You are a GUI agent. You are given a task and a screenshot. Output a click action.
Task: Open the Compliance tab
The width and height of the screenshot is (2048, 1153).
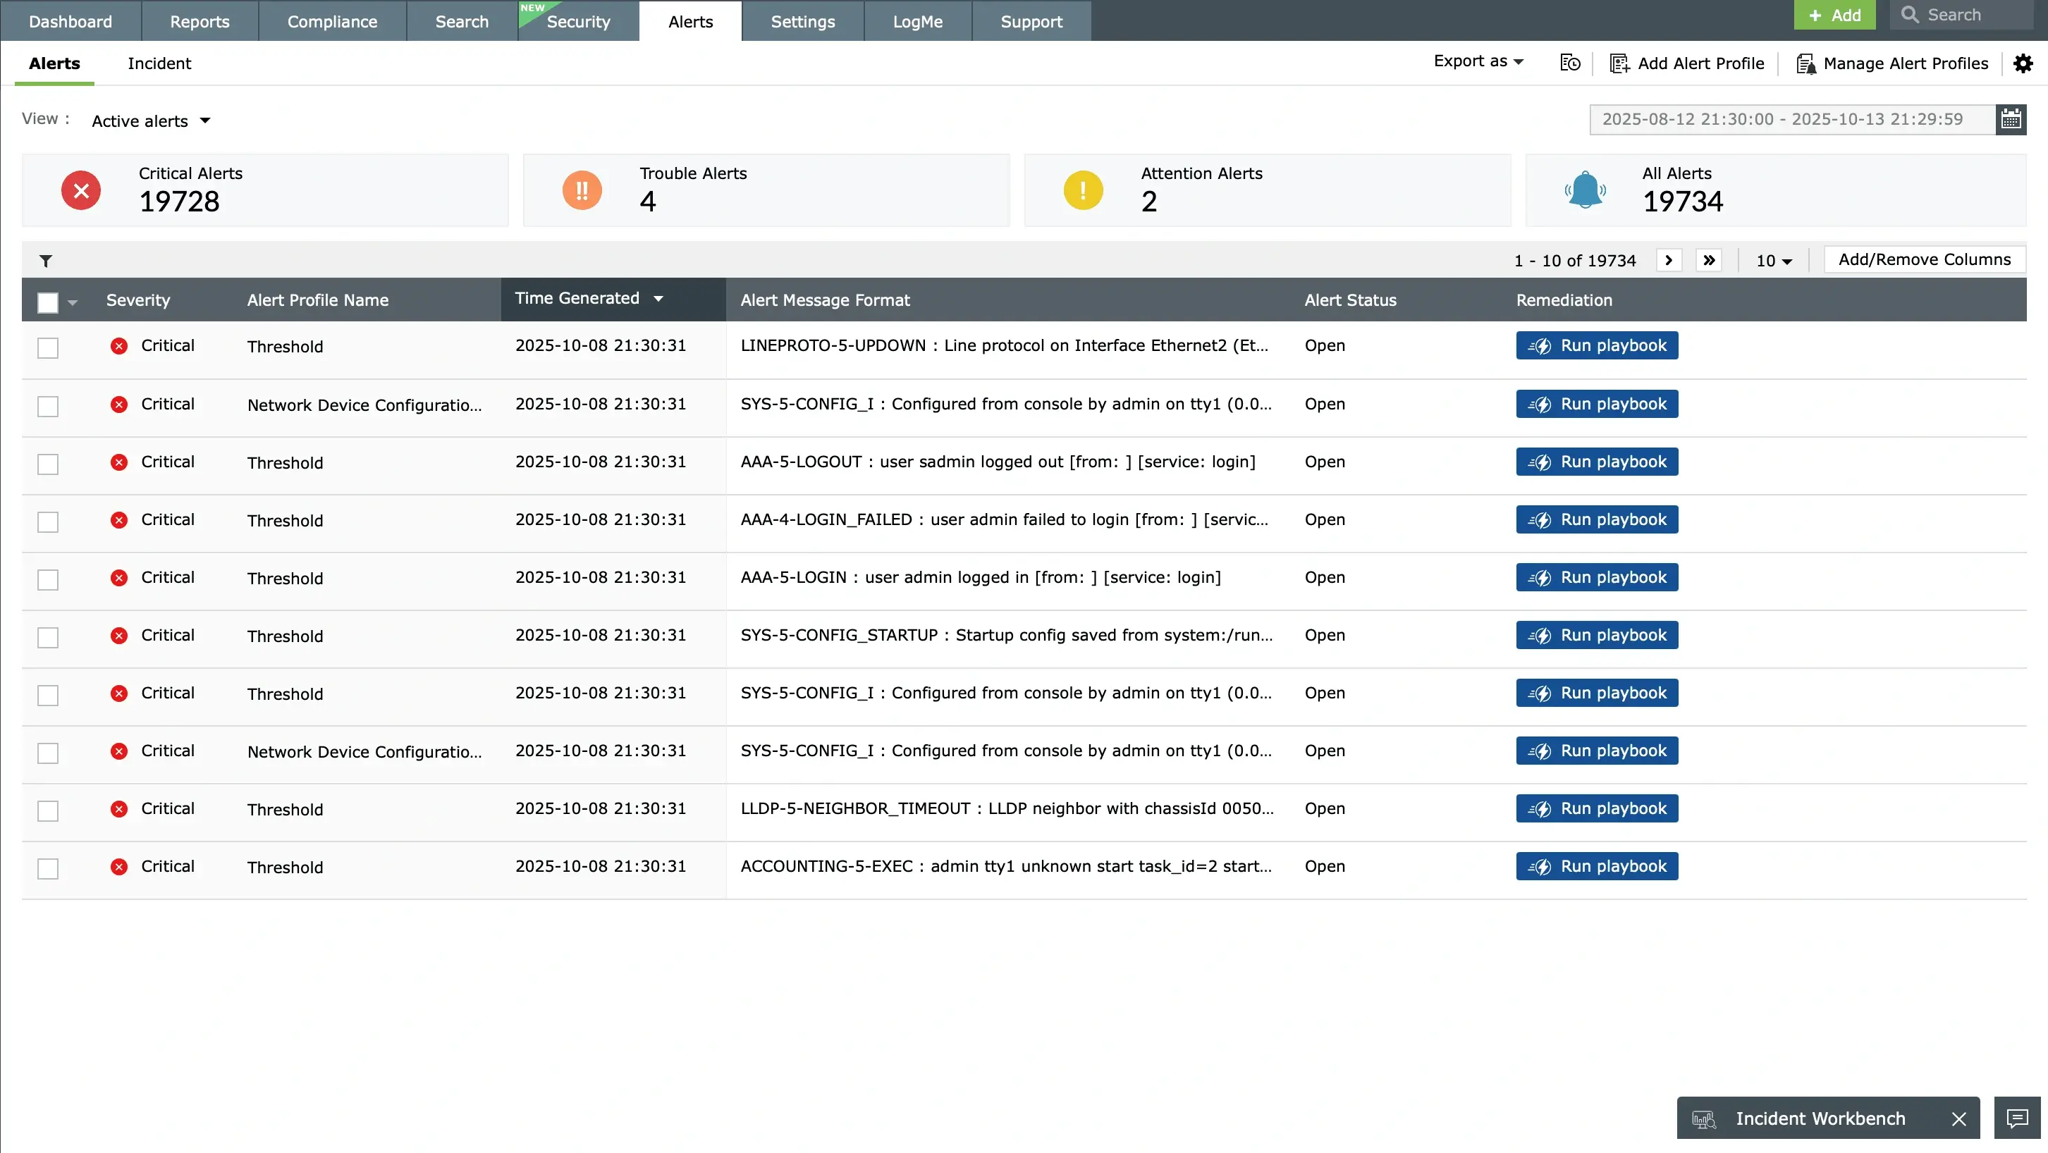click(332, 21)
